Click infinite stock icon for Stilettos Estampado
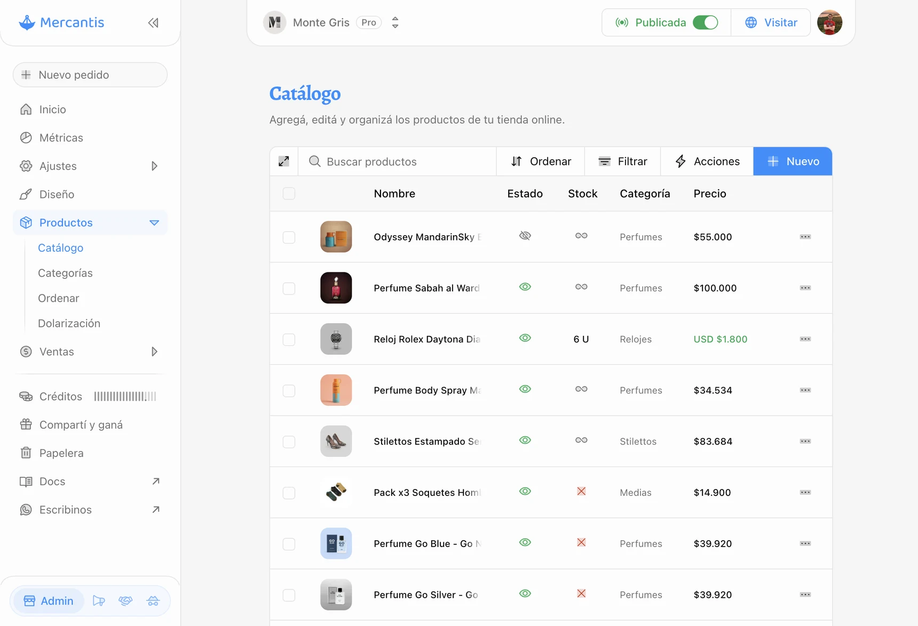This screenshot has width=918, height=626. [x=581, y=440]
